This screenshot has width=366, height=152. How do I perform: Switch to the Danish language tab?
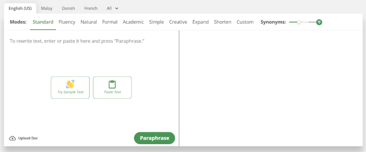[68, 8]
